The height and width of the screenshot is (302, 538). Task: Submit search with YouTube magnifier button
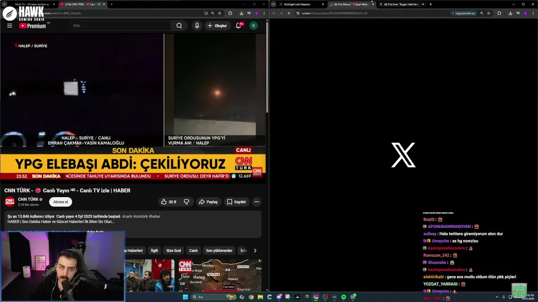179,26
